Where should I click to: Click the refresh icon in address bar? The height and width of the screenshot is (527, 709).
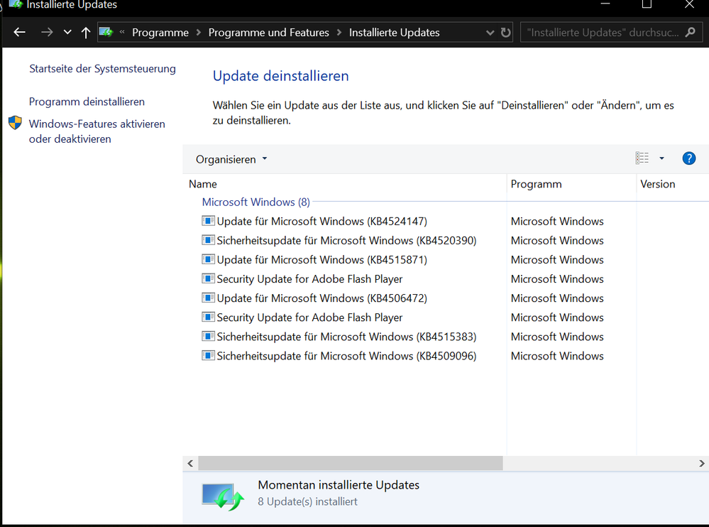505,33
